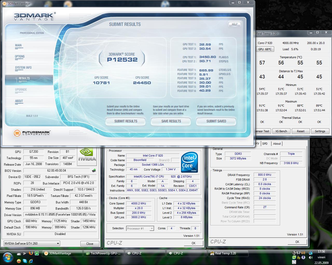Click the tray icon left of the 57 reading
The image size is (332, 265).
point(294,253)
